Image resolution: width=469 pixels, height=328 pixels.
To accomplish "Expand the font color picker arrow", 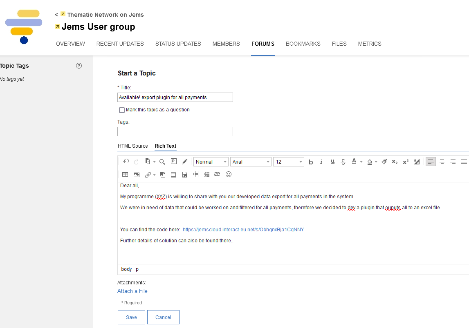I will tap(361, 162).
